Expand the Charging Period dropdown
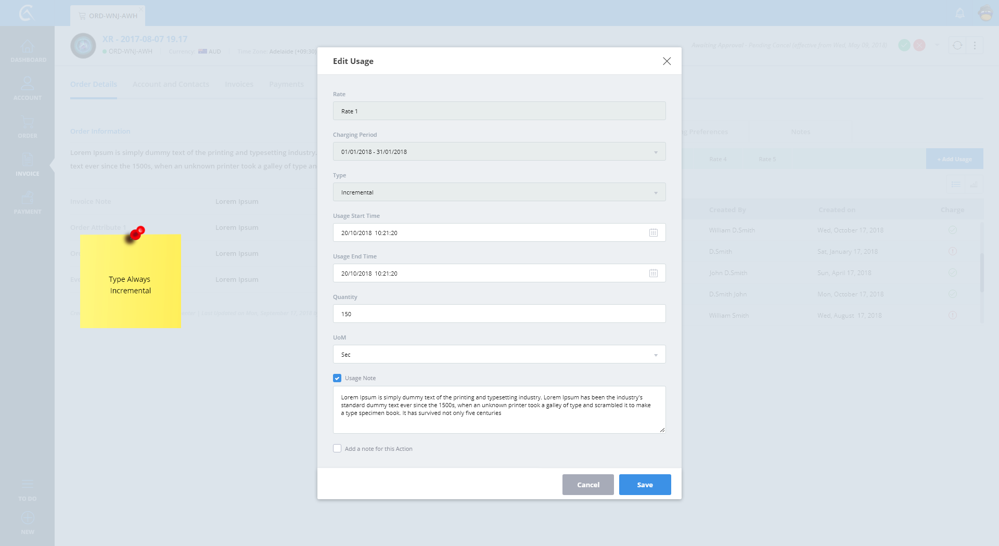Image resolution: width=999 pixels, height=546 pixels. tap(499, 152)
